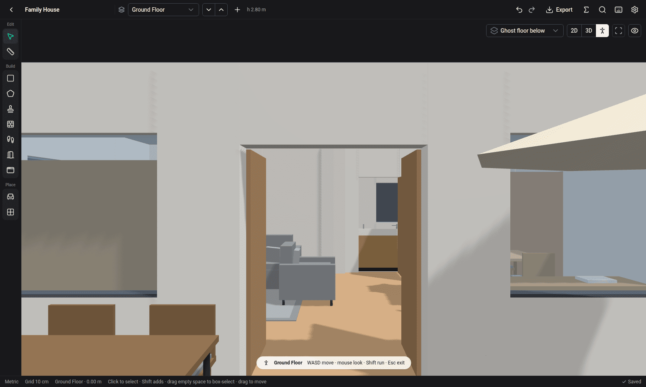This screenshot has width=646, height=387.
Task: Choose the rectangle room tool
Action: 10,78
